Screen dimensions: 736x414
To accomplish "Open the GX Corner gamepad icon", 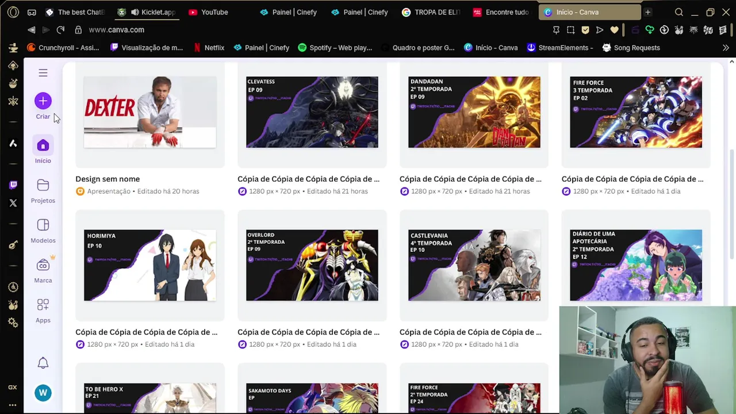I will [32, 12].
